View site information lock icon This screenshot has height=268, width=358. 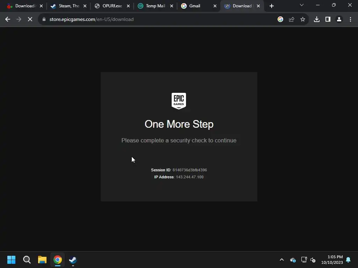click(x=44, y=20)
